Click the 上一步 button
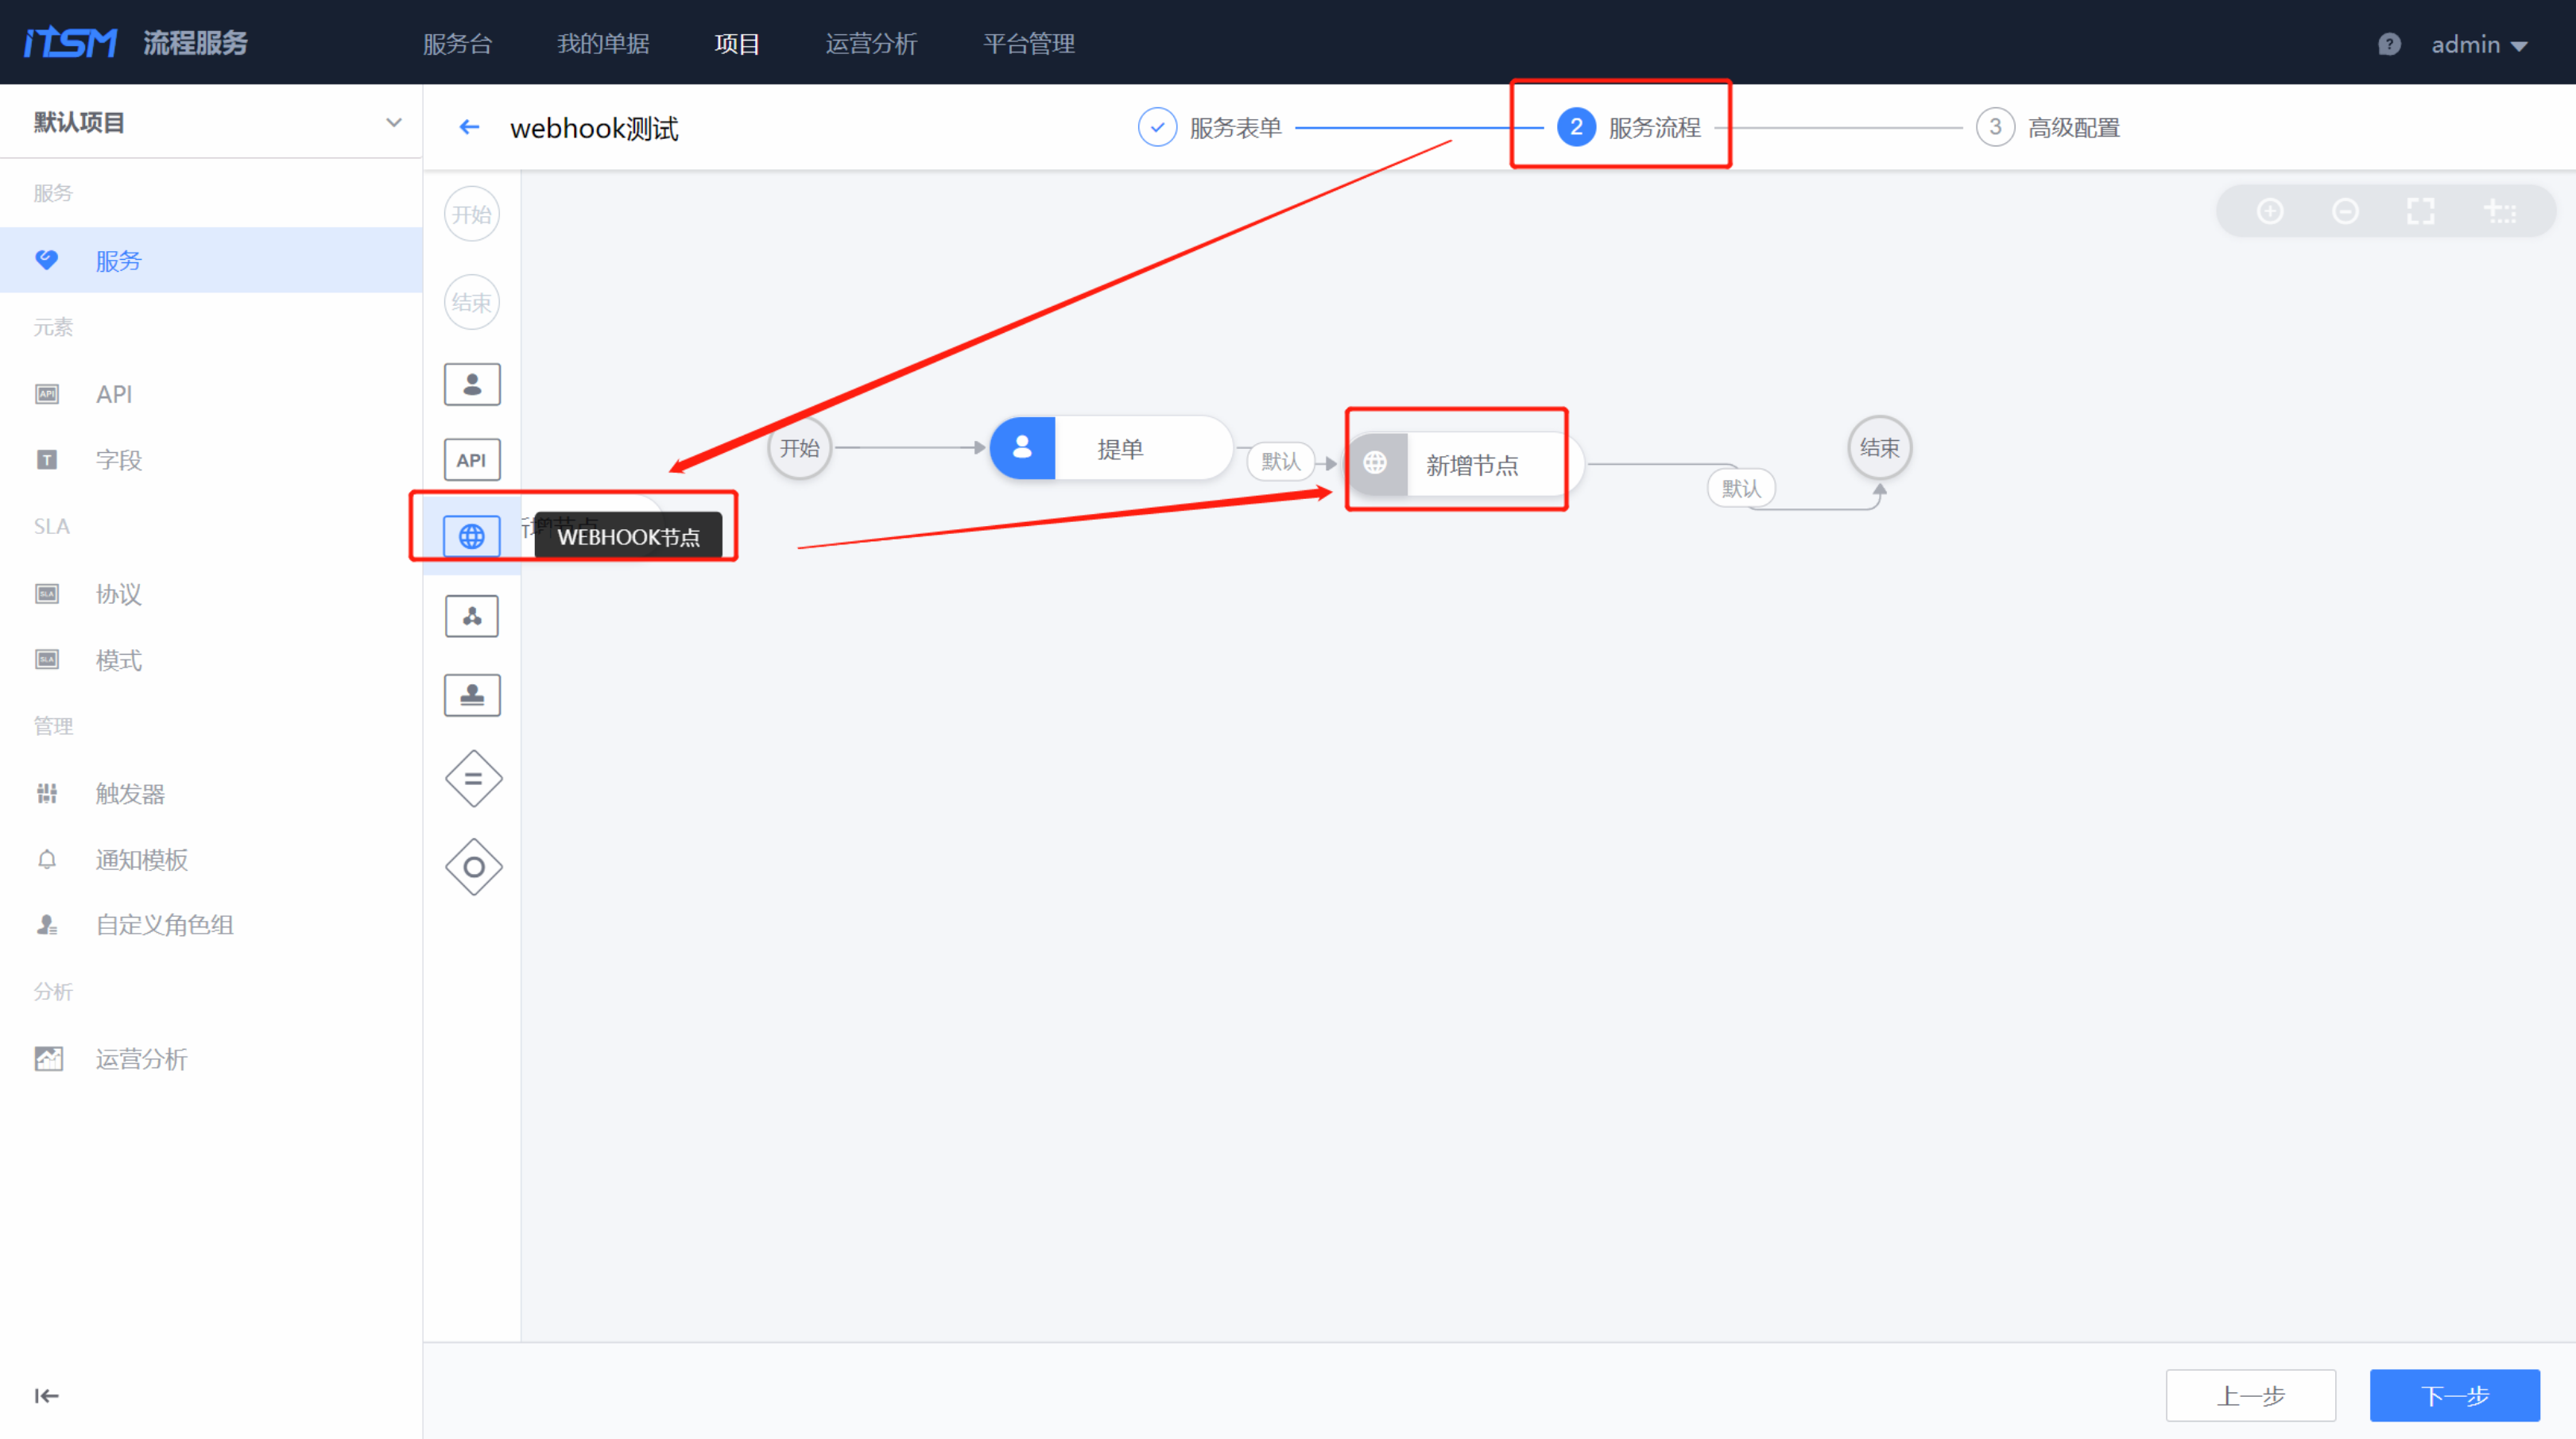 (x=2250, y=1395)
